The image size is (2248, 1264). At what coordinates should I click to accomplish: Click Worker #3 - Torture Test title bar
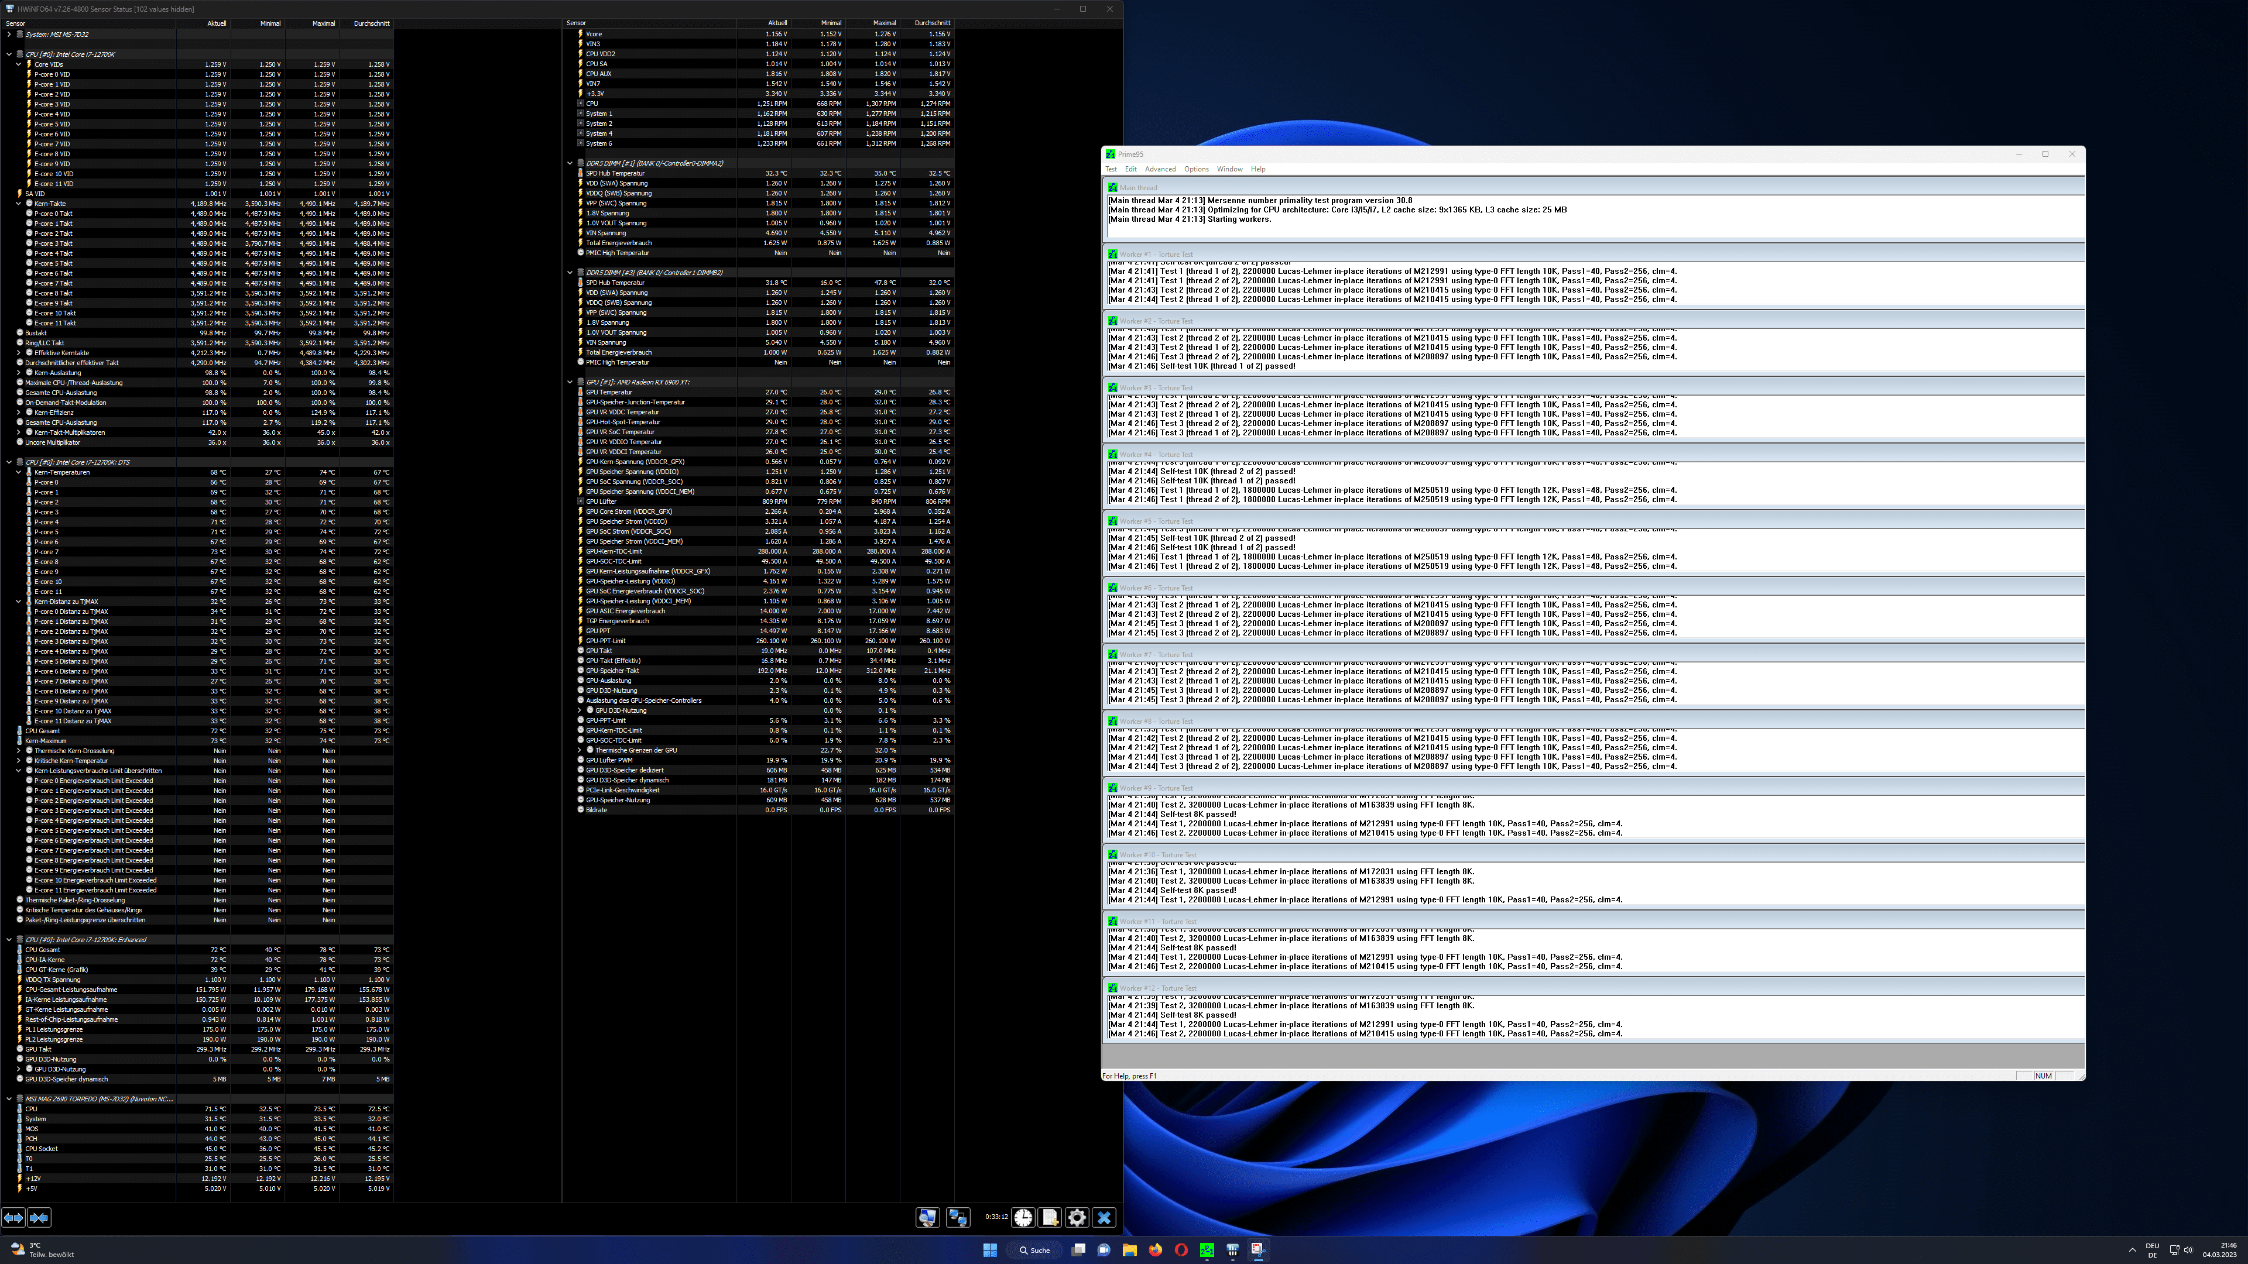[1594, 388]
